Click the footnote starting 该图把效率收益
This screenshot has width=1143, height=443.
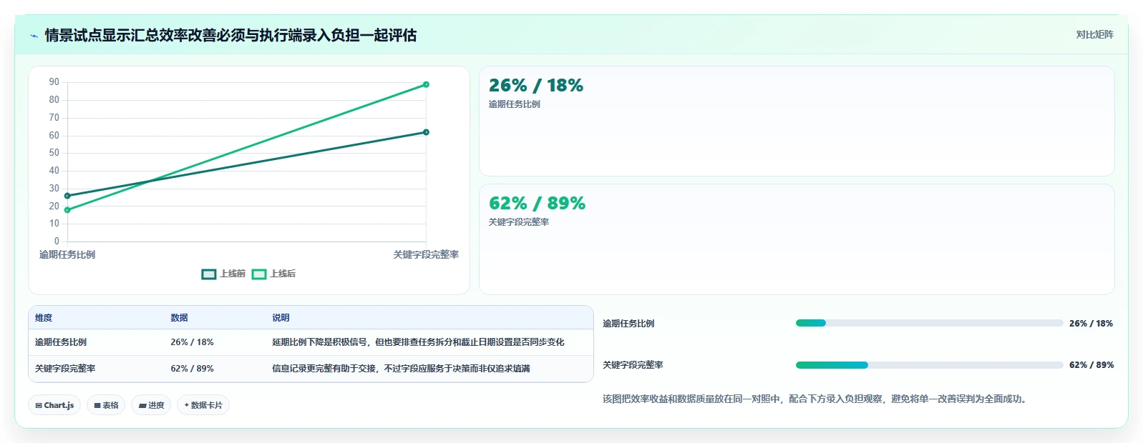pos(816,399)
